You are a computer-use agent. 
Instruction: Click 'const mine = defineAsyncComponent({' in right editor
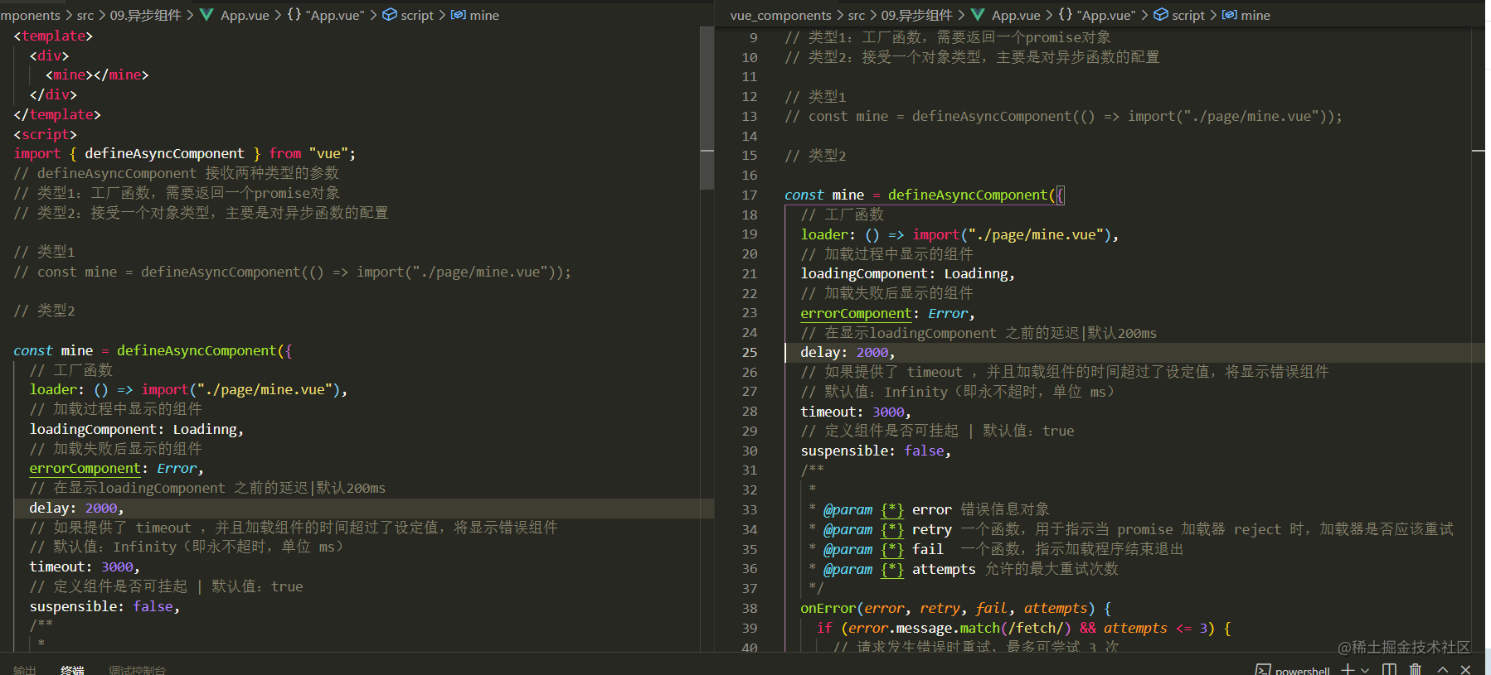point(925,195)
